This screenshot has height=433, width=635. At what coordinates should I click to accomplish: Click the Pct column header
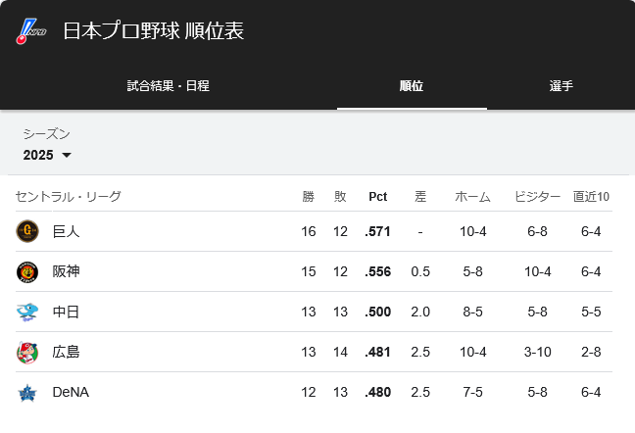pos(377,197)
